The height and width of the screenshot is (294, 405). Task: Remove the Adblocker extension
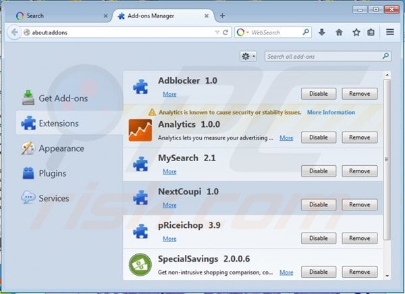[360, 94]
